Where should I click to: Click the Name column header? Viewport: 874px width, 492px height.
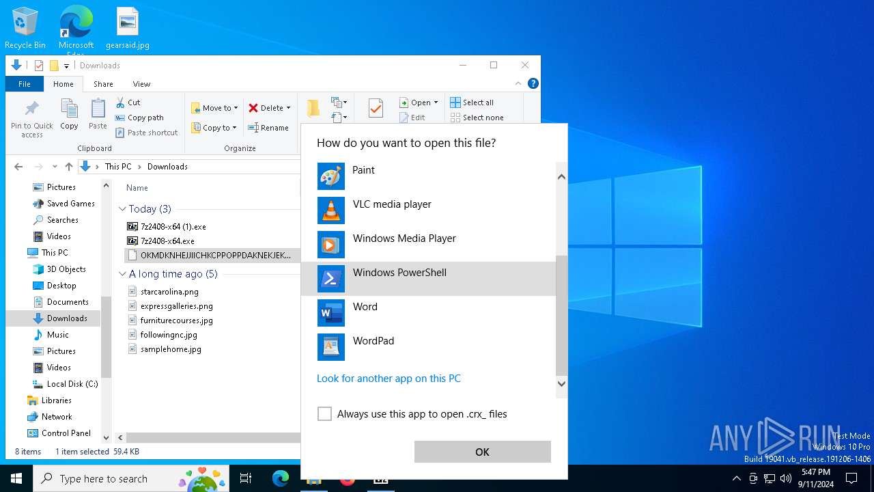click(x=137, y=188)
